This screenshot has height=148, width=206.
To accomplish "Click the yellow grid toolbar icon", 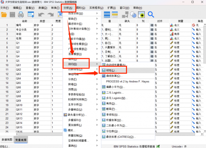I will point(115,15).
